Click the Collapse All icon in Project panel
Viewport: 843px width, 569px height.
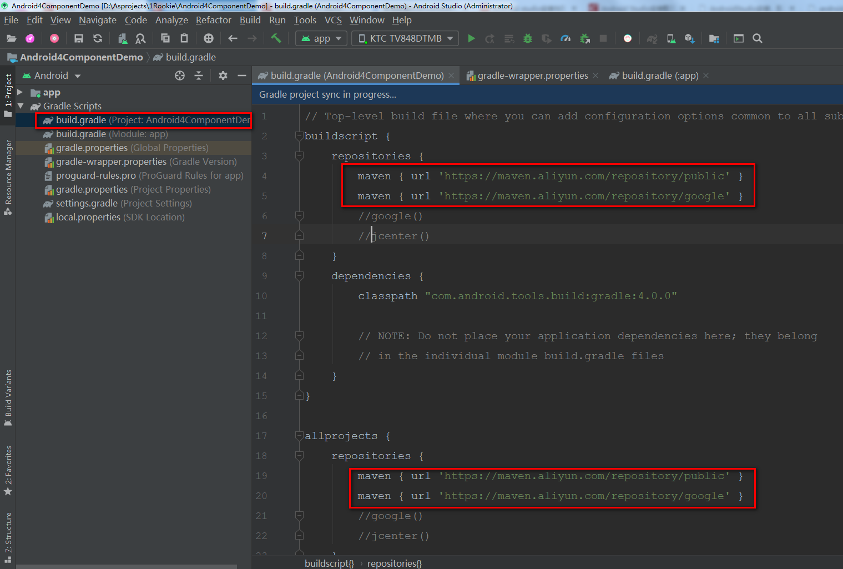click(x=199, y=75)
